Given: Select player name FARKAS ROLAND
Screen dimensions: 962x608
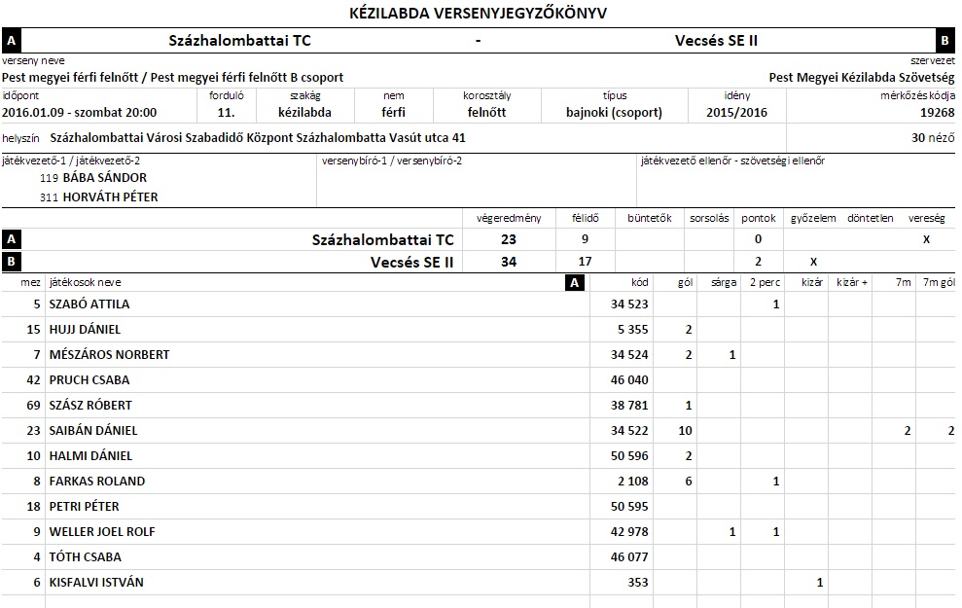Looking at the screenshot, I should coord(97,482).
